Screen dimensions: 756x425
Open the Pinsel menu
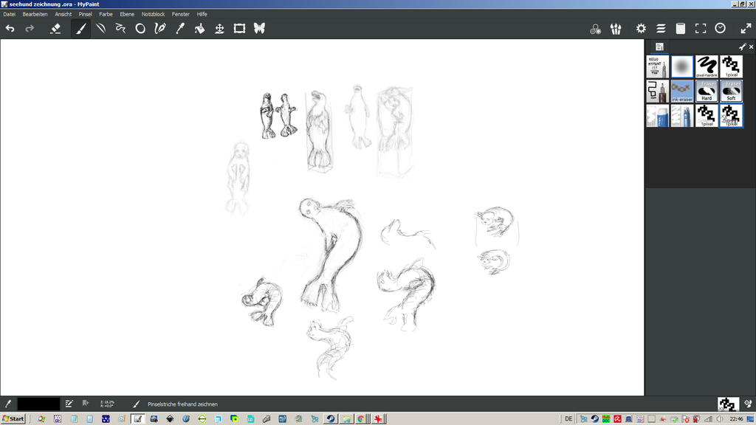tap(85, 14)
